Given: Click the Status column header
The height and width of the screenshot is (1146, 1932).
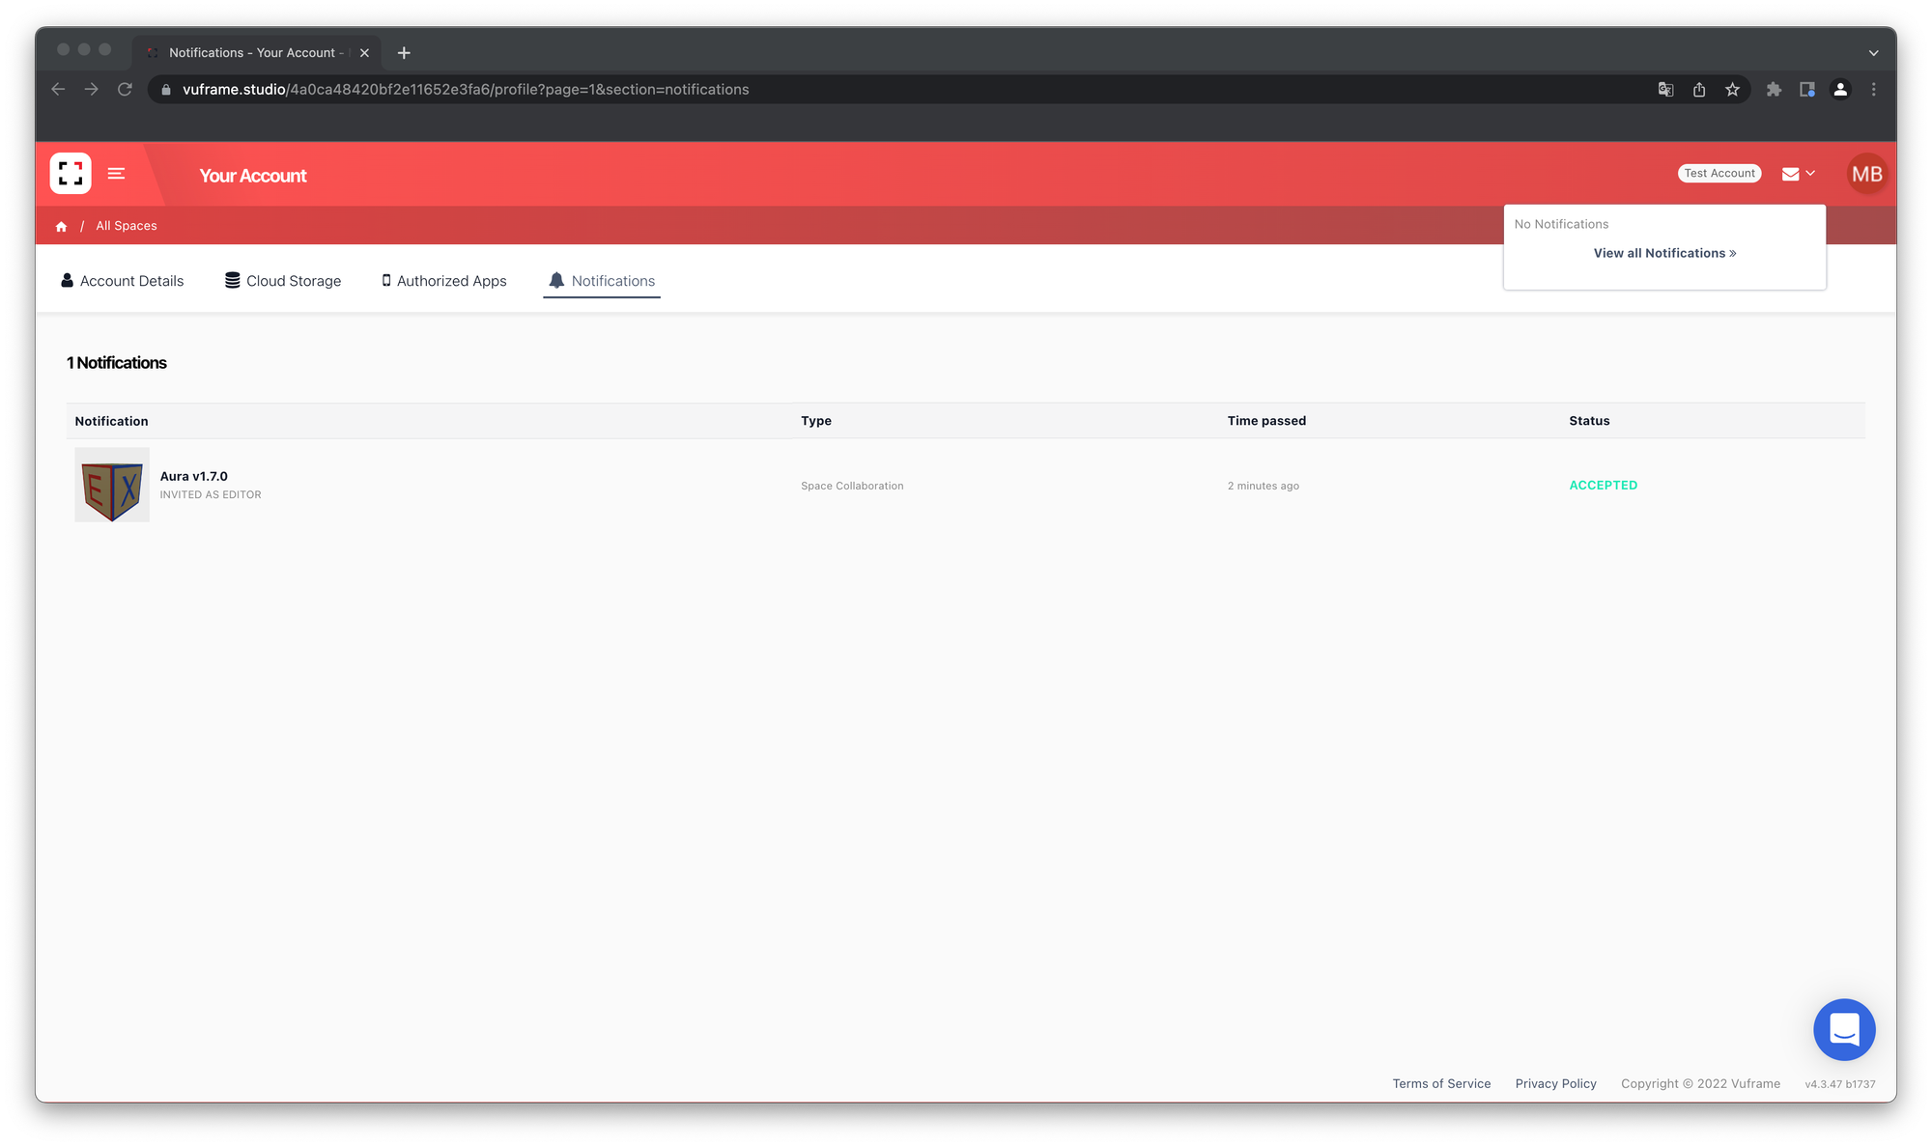Looking at the screenshot, I should pos(1589,421).
